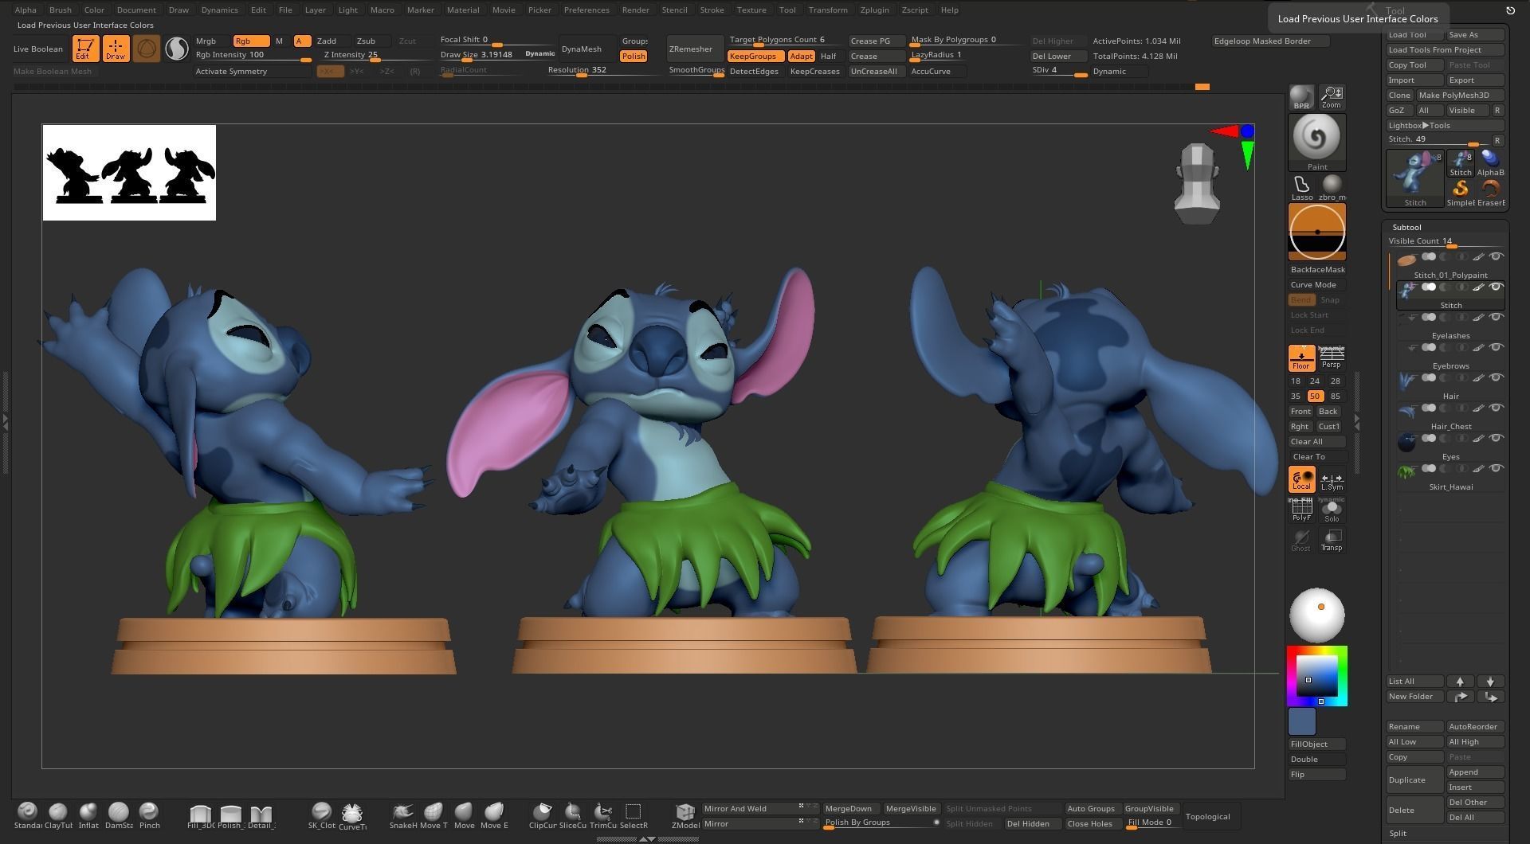The image size is (1530, 844).
Task: Select the ClipCurve brush
Action: tap(542, 815)
